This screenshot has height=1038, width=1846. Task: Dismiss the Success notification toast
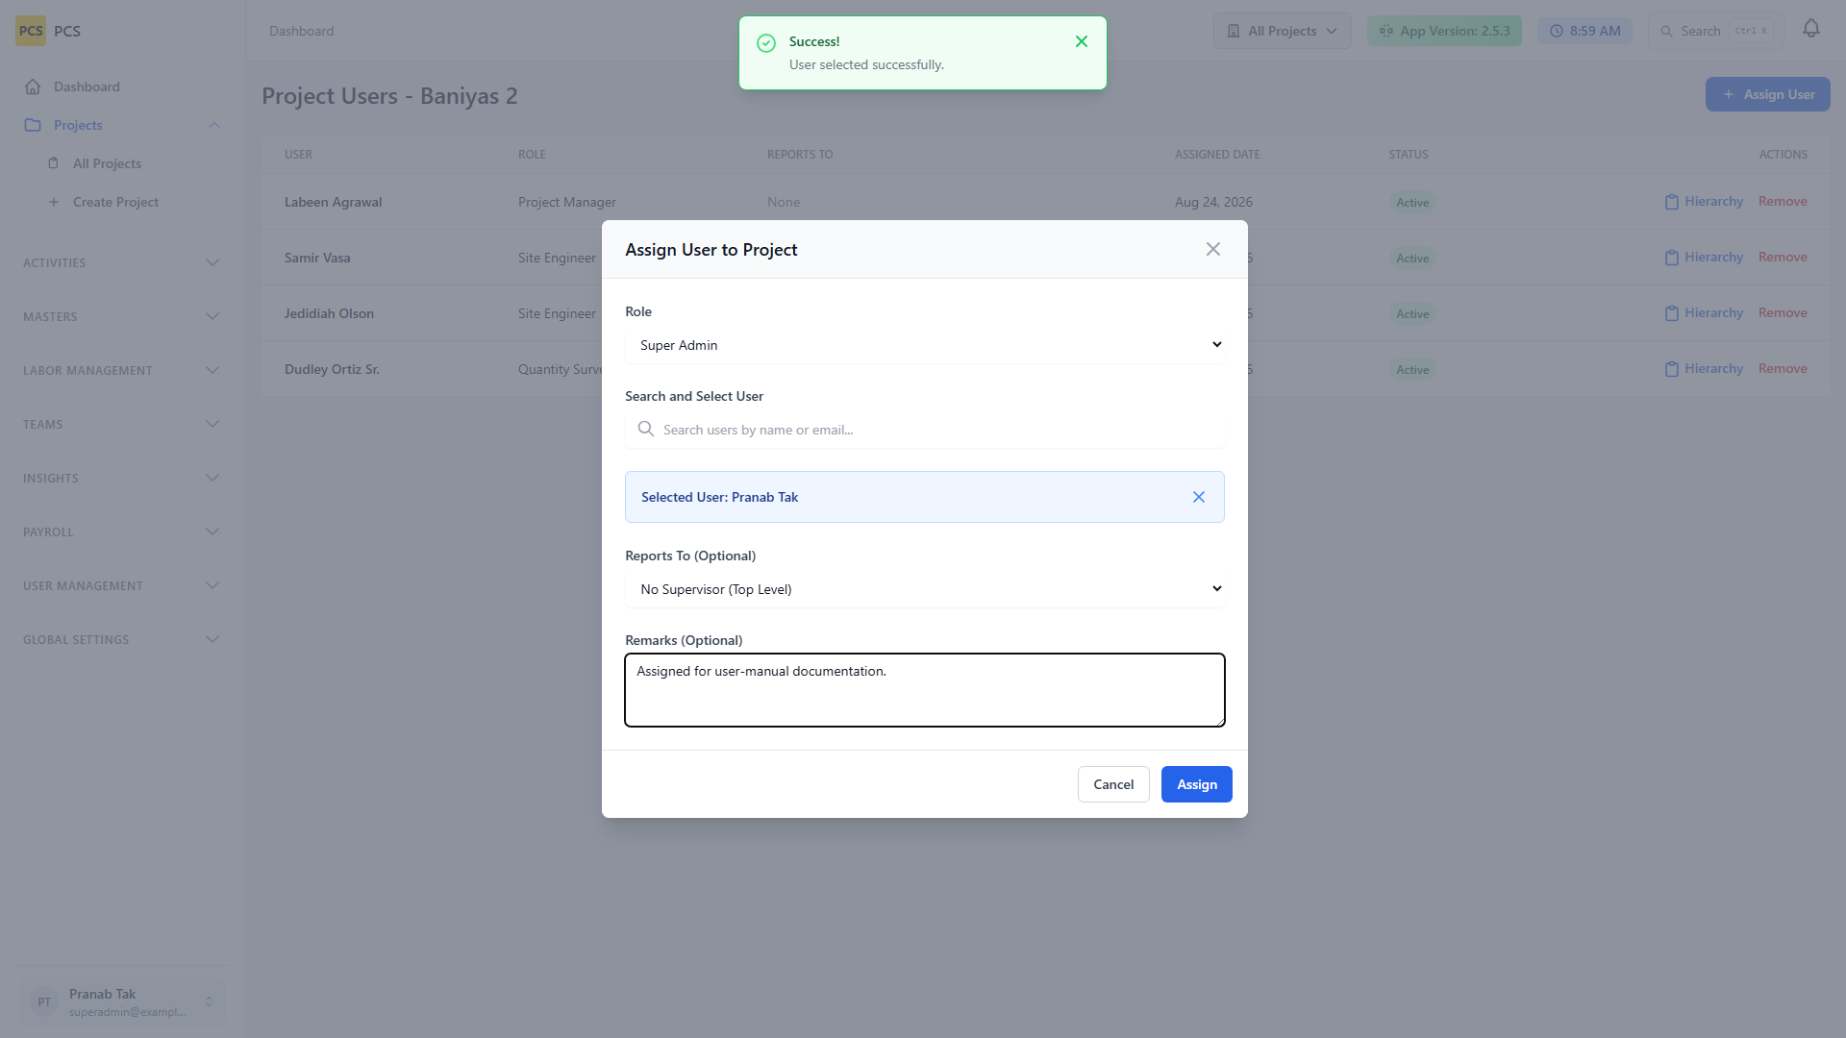click(x=1082, y=41)
